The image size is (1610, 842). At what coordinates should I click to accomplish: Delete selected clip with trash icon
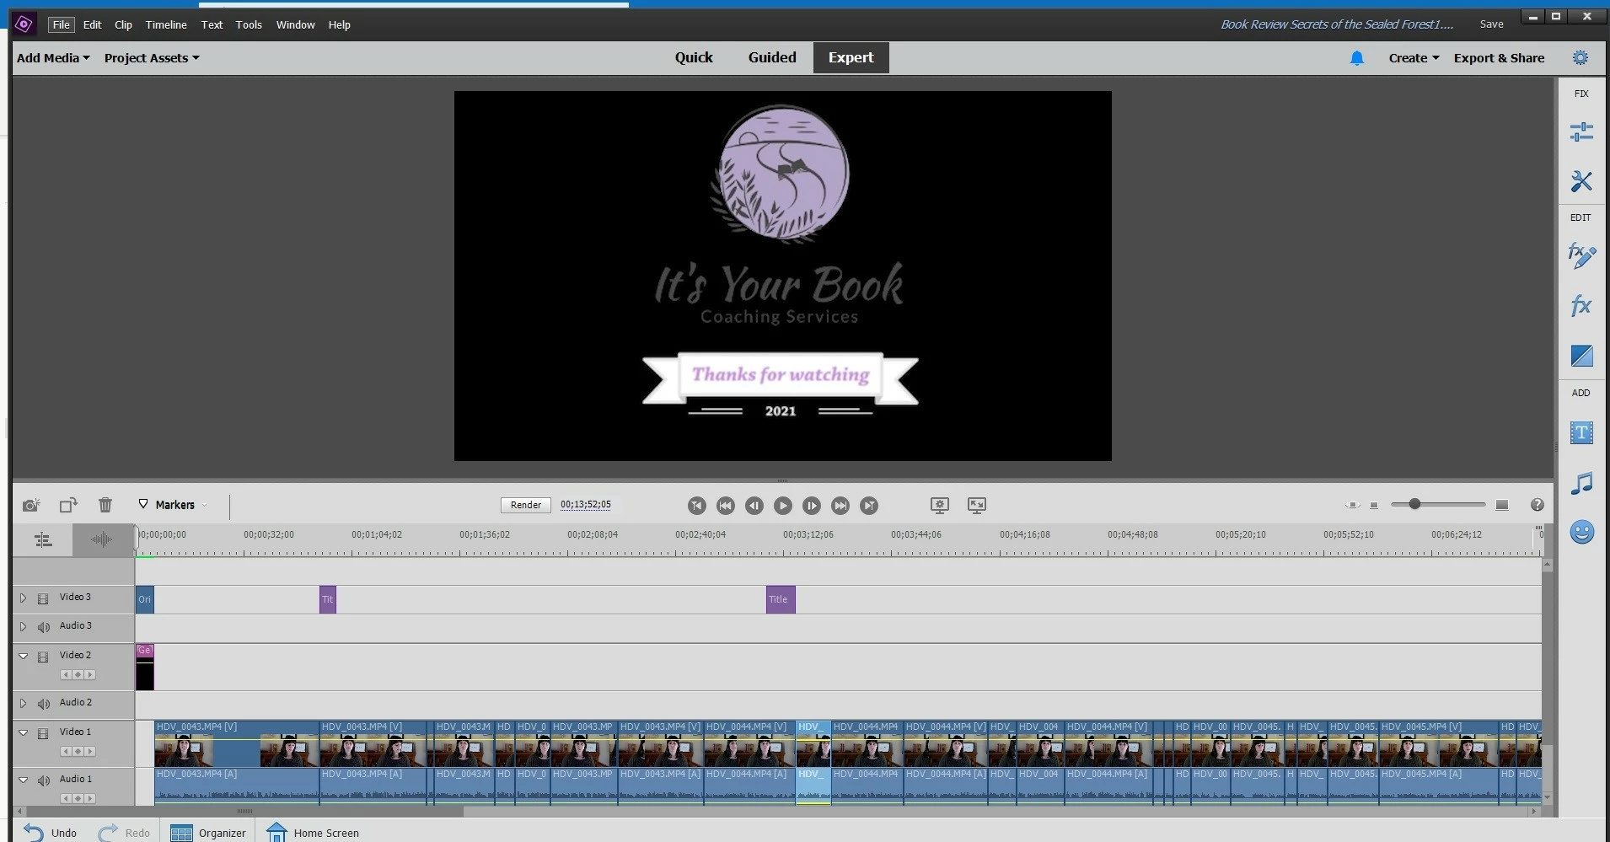tap(105, 505)
